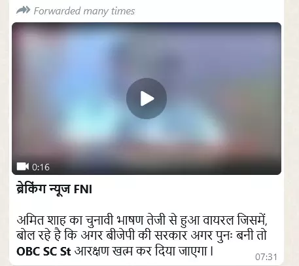Viewport: 299px width, 266px height.
Task: Click the 0:16 video duration label
Action: pyautogui.click(x=41, y=167)
